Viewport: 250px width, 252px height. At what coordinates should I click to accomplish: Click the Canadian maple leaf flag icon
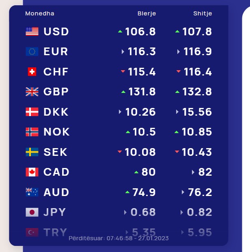pyautogui.click(x=32, y=172)
